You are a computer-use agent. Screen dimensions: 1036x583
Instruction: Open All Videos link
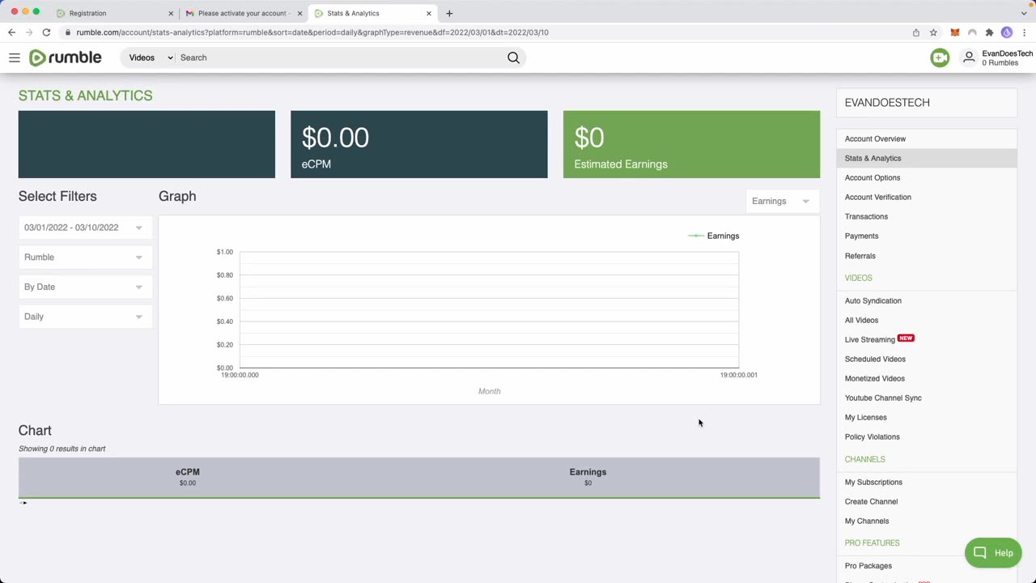pyautogui.click(x=861, y=321)
